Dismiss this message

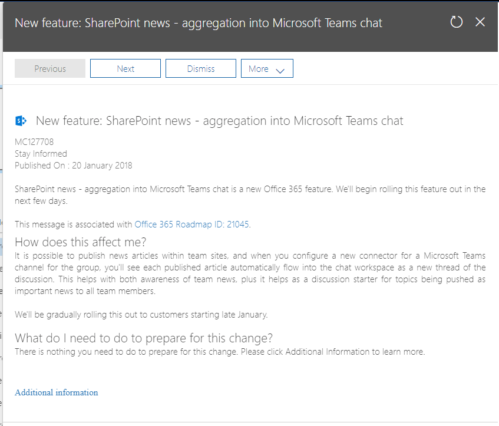201,68
